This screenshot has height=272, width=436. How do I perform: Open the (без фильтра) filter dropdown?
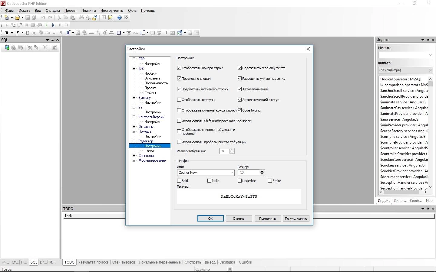point(430,70)
